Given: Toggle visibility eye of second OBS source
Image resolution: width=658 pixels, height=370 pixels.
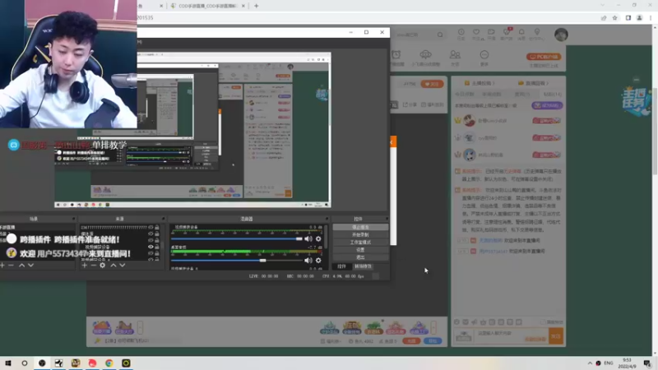Looking at the screenshot, I should (x=151, y=234).
